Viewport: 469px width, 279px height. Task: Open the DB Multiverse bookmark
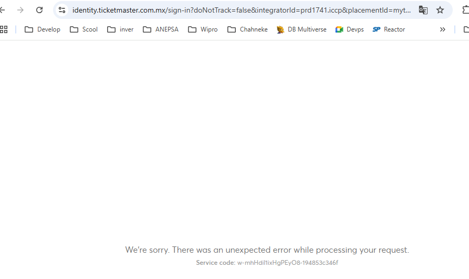pyautogui.click(x=301, y=29)
